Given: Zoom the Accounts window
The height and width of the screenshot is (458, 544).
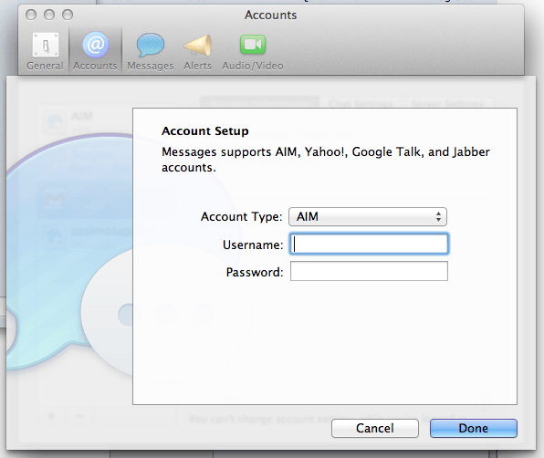Looking at the screenshot, I should click(68, 15).
